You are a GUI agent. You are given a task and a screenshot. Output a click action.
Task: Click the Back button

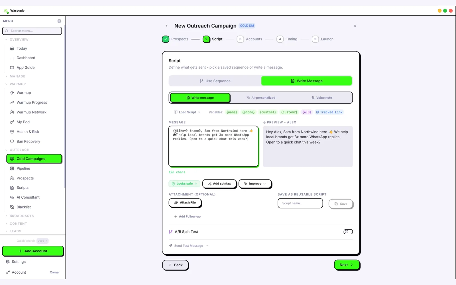point(175,265)
